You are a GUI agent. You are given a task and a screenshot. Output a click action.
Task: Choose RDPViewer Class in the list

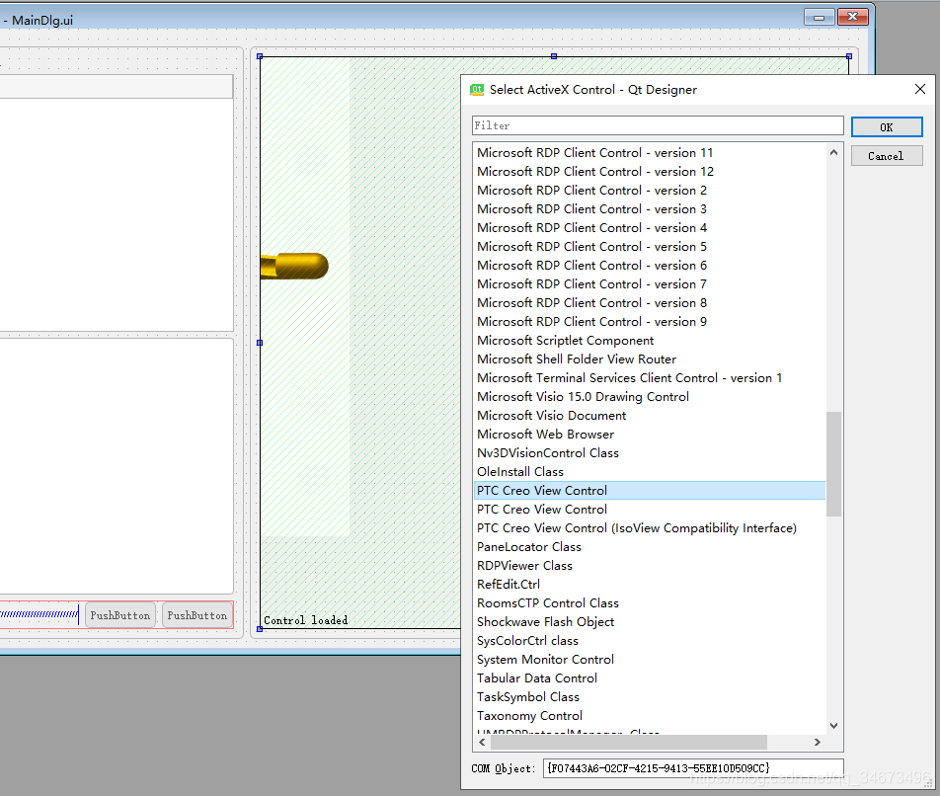pyautogui.click(x=524, y=566)
